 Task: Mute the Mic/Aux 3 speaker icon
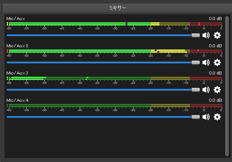[206, 90]
